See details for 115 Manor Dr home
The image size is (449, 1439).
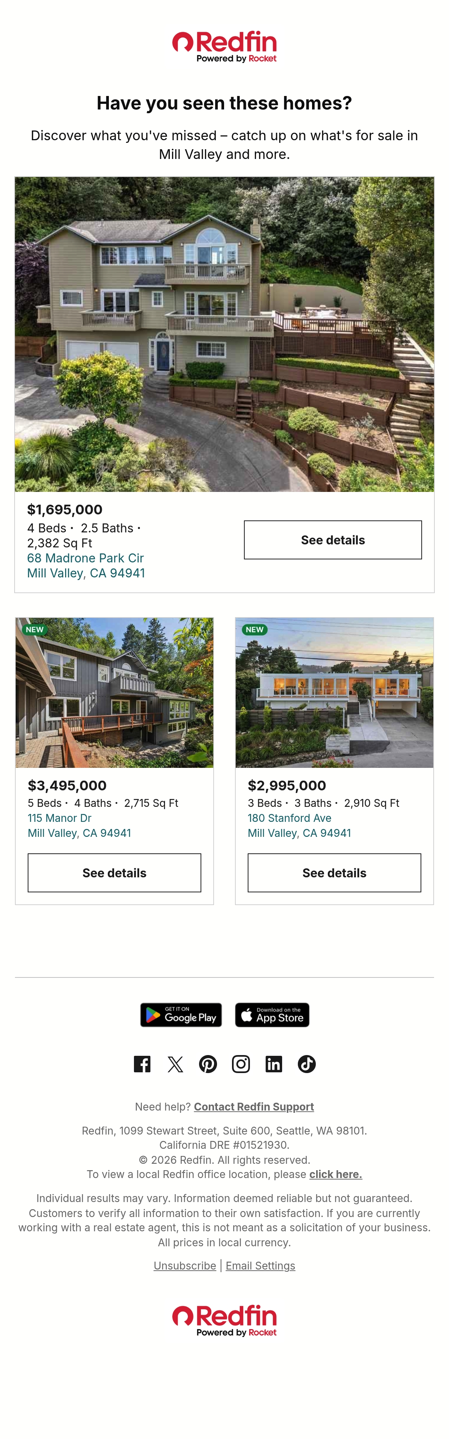(114, 872)
